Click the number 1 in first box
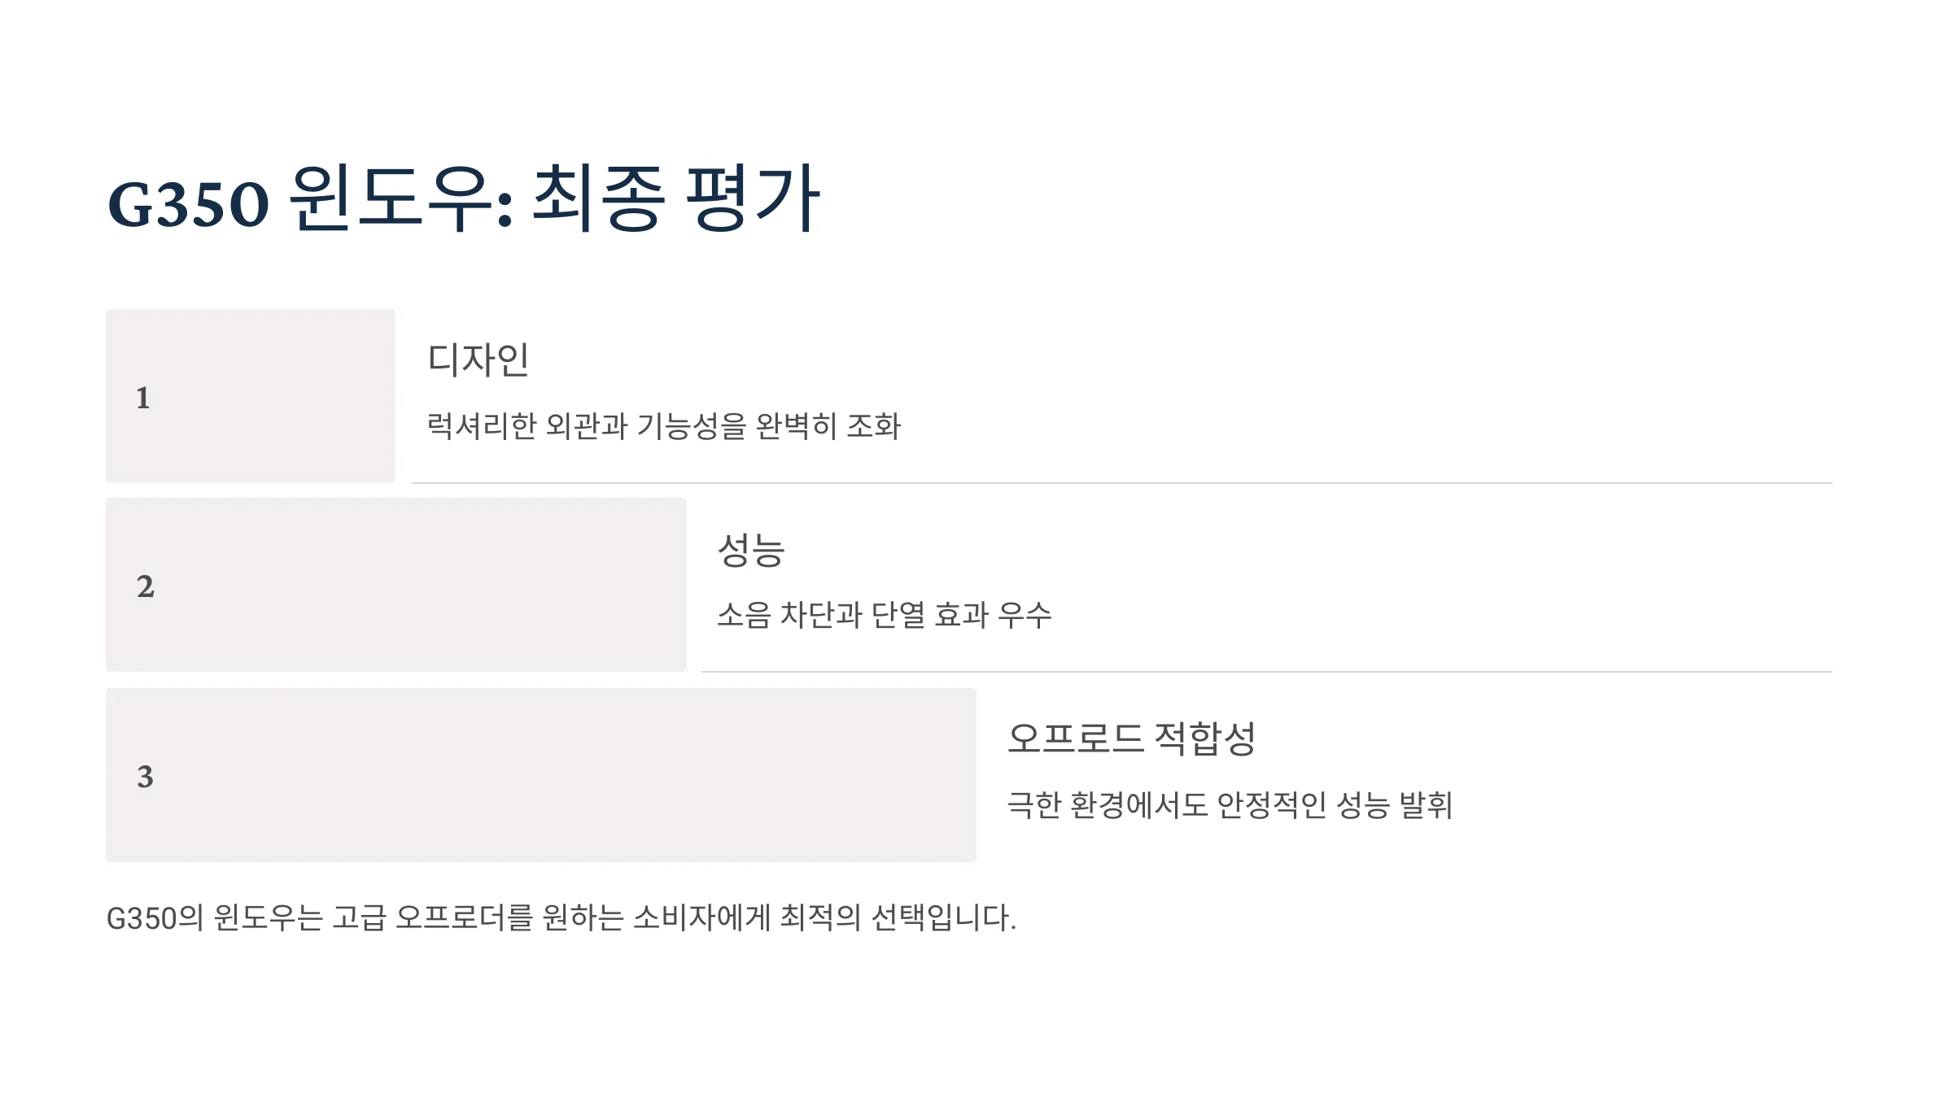Image resolution: width=1953 pixels, height=1098 pixels. point(143,398)
